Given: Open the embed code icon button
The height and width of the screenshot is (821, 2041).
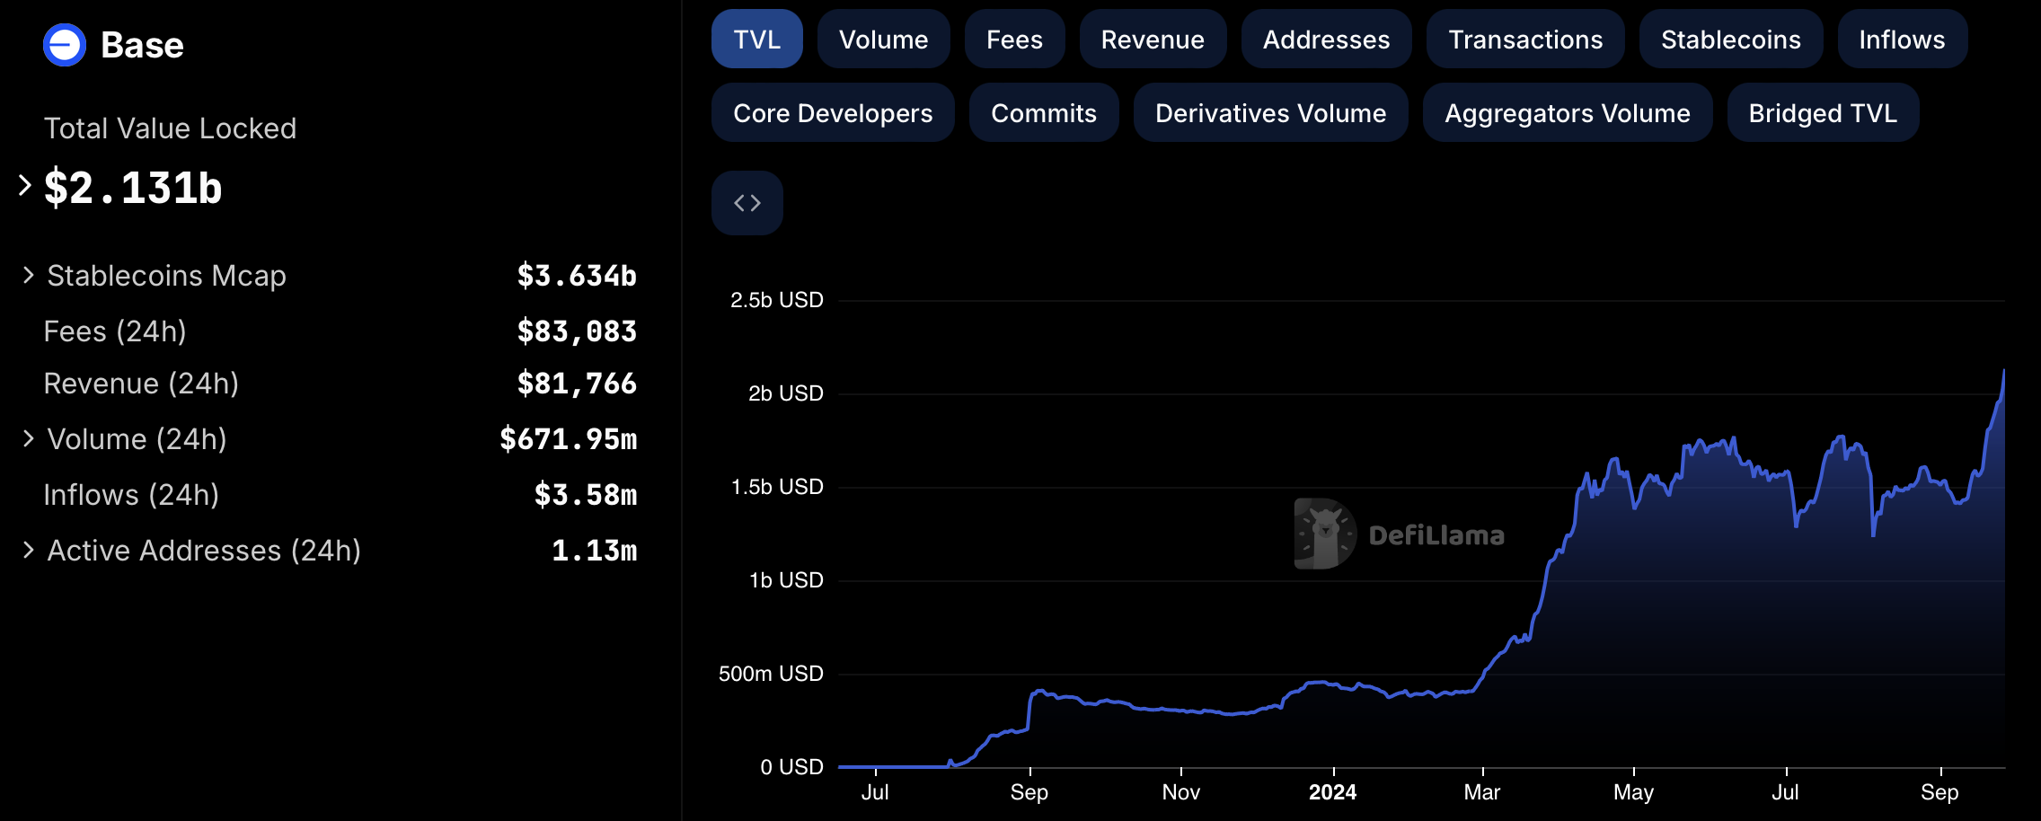Looking at the screenshot, I should click(x=747, y=203).
